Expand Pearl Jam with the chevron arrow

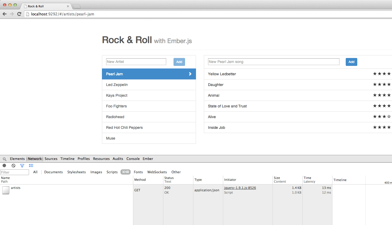[190, 74]
